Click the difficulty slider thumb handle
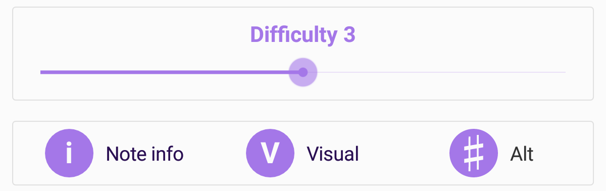This screenshot has width=606, height=191. [303, 72]
